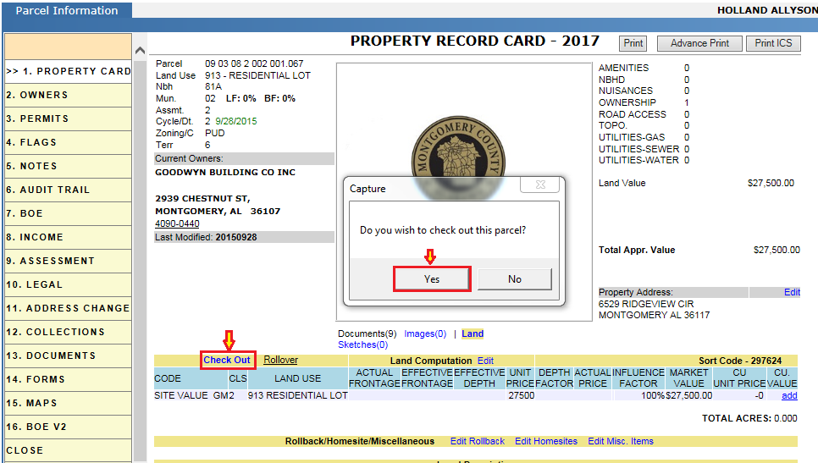Select the Maps sidebar entry
818x463 pixels.
click(31, 403)
